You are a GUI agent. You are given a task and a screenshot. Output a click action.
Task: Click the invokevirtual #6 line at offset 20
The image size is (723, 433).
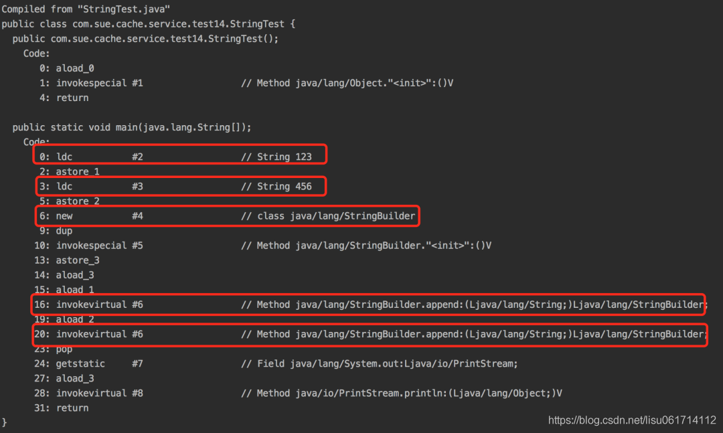click(x=370, y=335)
